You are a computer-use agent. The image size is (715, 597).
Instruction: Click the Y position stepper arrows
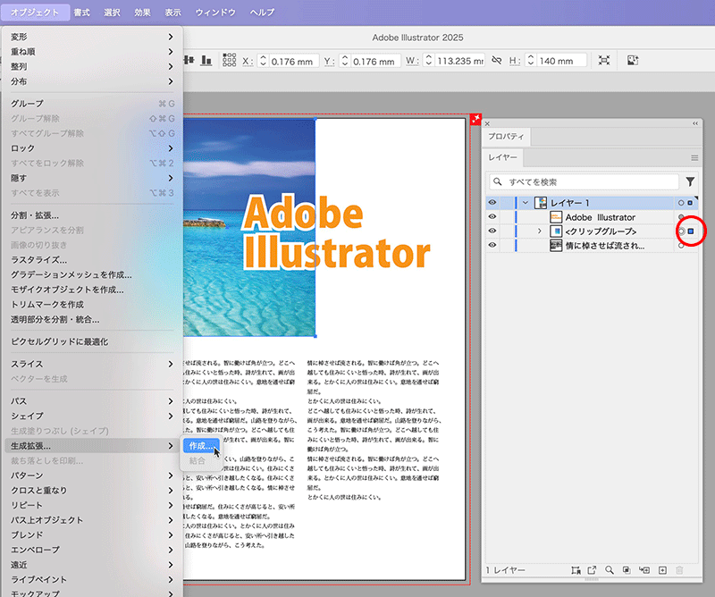pos(345,60)
